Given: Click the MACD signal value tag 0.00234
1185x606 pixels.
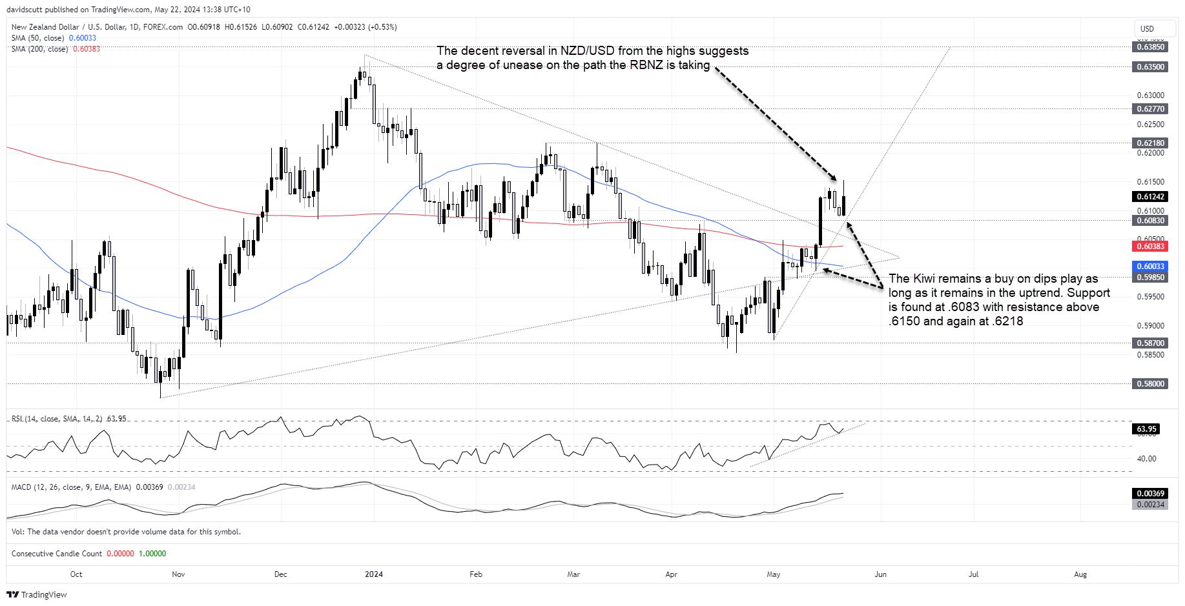Looking at the screenshot, I should (x=1150, y=505).
